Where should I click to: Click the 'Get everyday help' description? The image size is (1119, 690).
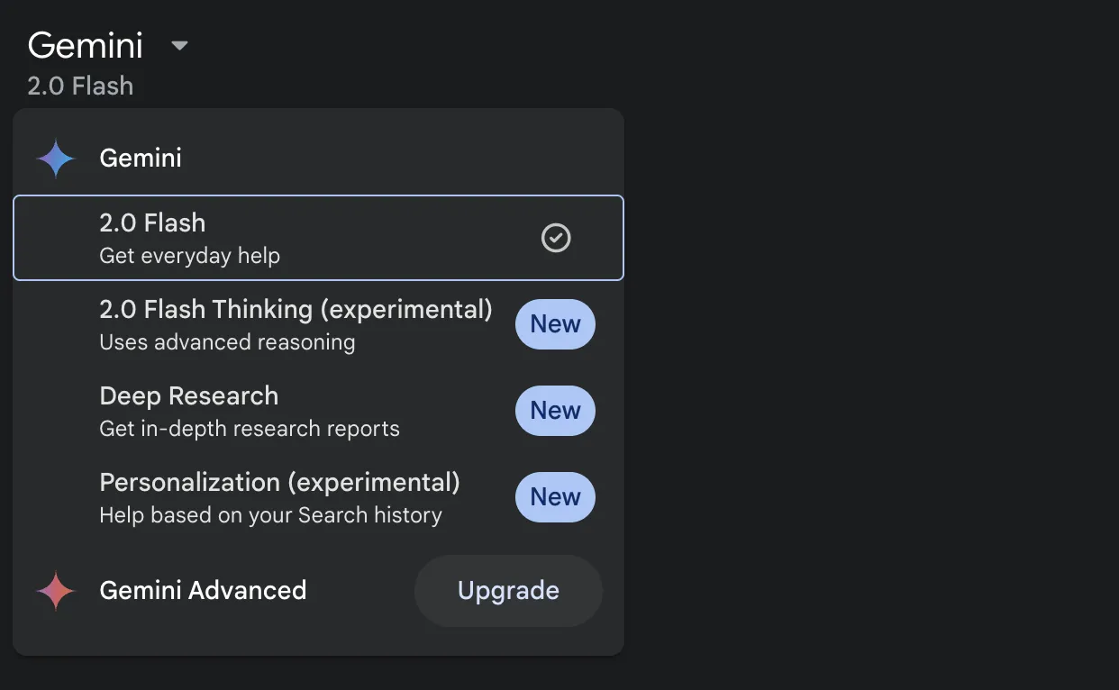(x=189, y=256)
